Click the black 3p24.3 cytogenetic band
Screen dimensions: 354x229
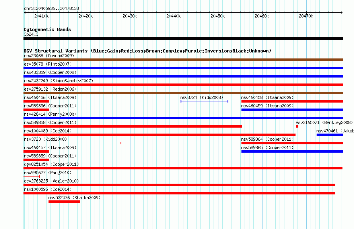pos(183,39)
